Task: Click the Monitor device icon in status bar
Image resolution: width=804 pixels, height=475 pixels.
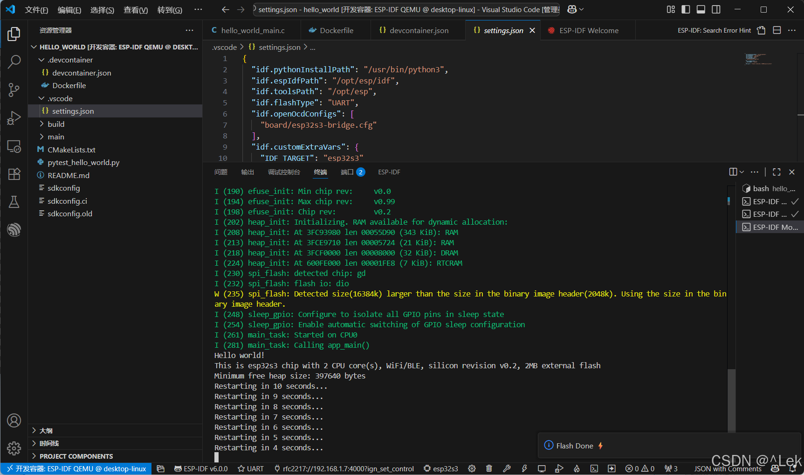Action: click(x=542, y=468)
